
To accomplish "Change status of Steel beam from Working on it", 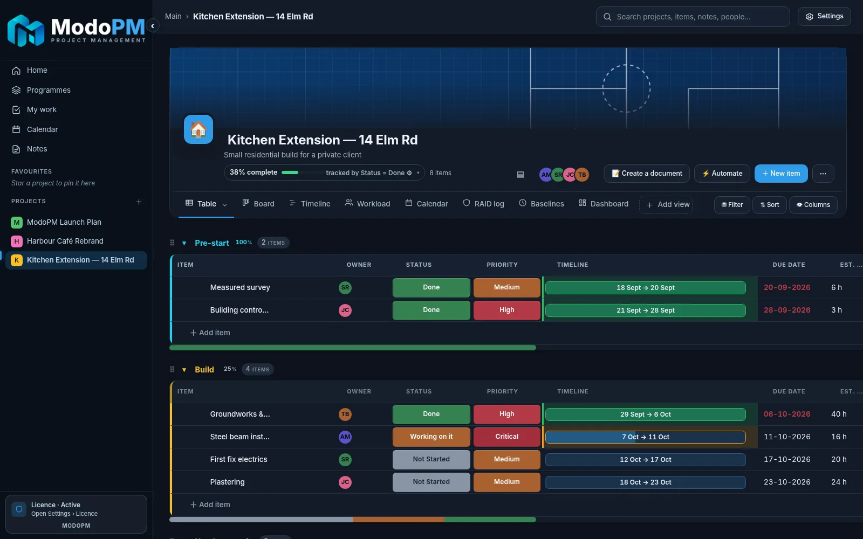I will point(432,437).
